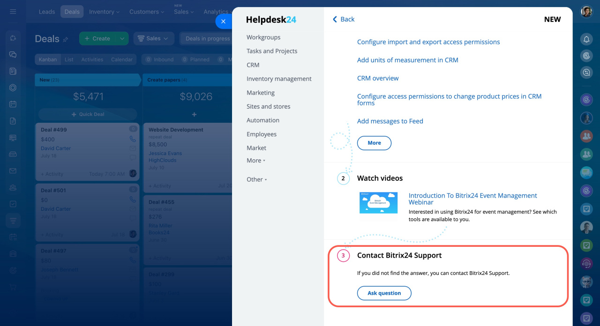Open Market in the Helpdesk menu
The image size is (600, 326).
pos(256,148)
